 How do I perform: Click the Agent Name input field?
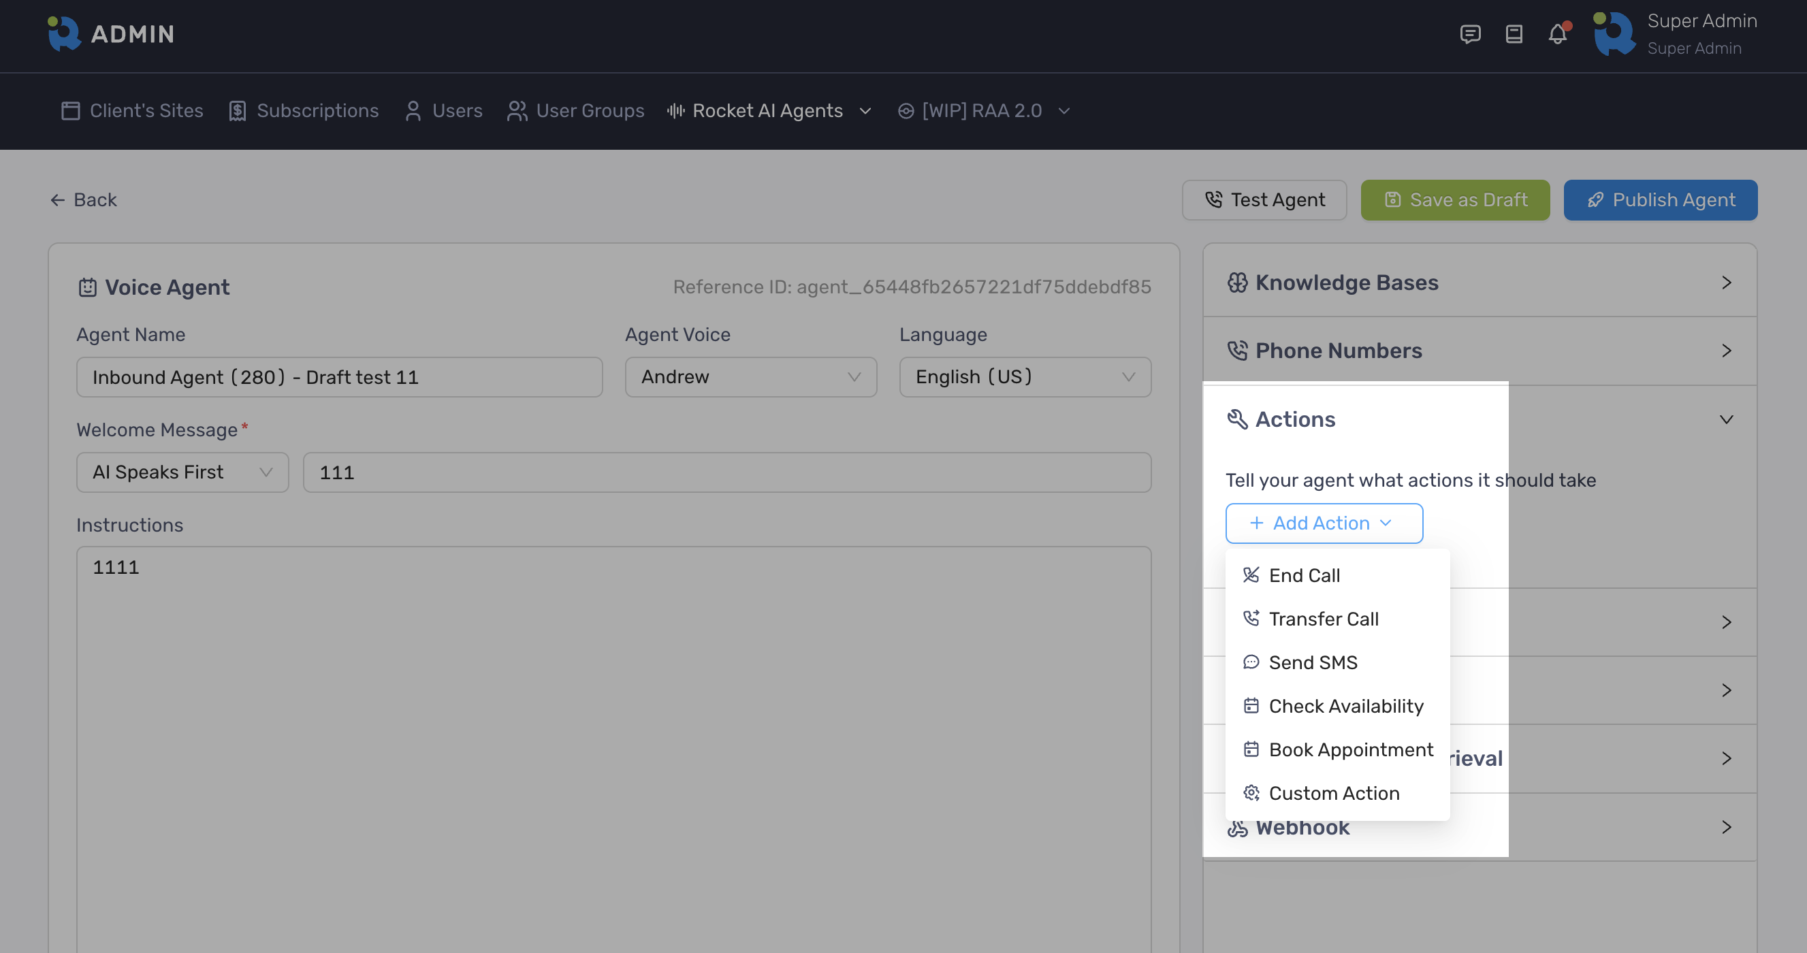click(x=339, y=377)
